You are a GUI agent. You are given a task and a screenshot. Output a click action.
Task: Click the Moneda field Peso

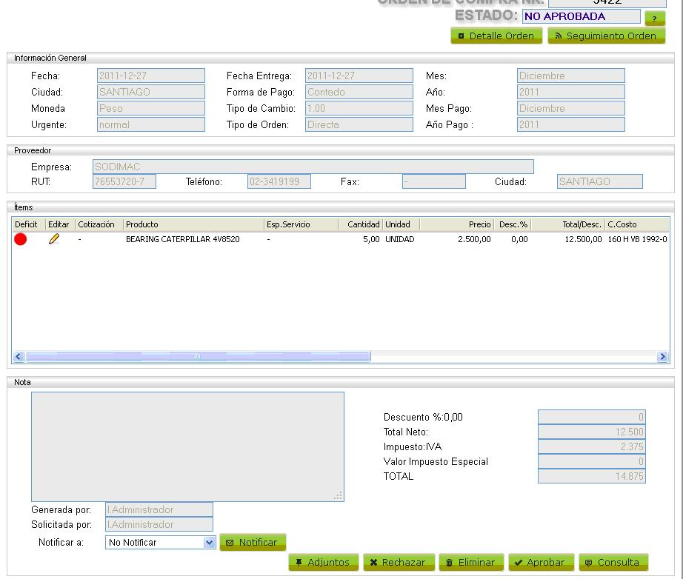(x=150, y=108)
